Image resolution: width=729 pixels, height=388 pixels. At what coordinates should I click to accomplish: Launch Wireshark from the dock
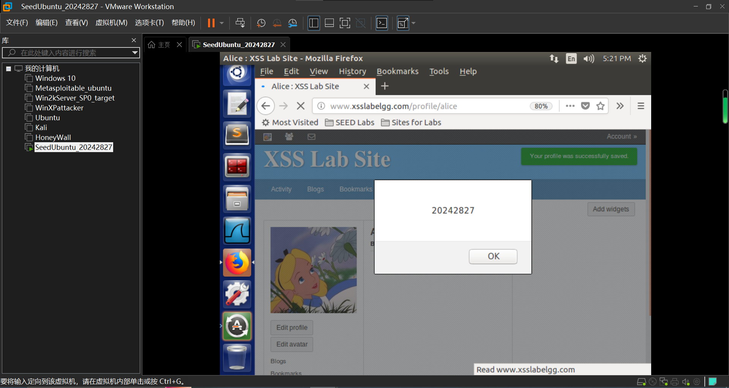pos(237,230)
